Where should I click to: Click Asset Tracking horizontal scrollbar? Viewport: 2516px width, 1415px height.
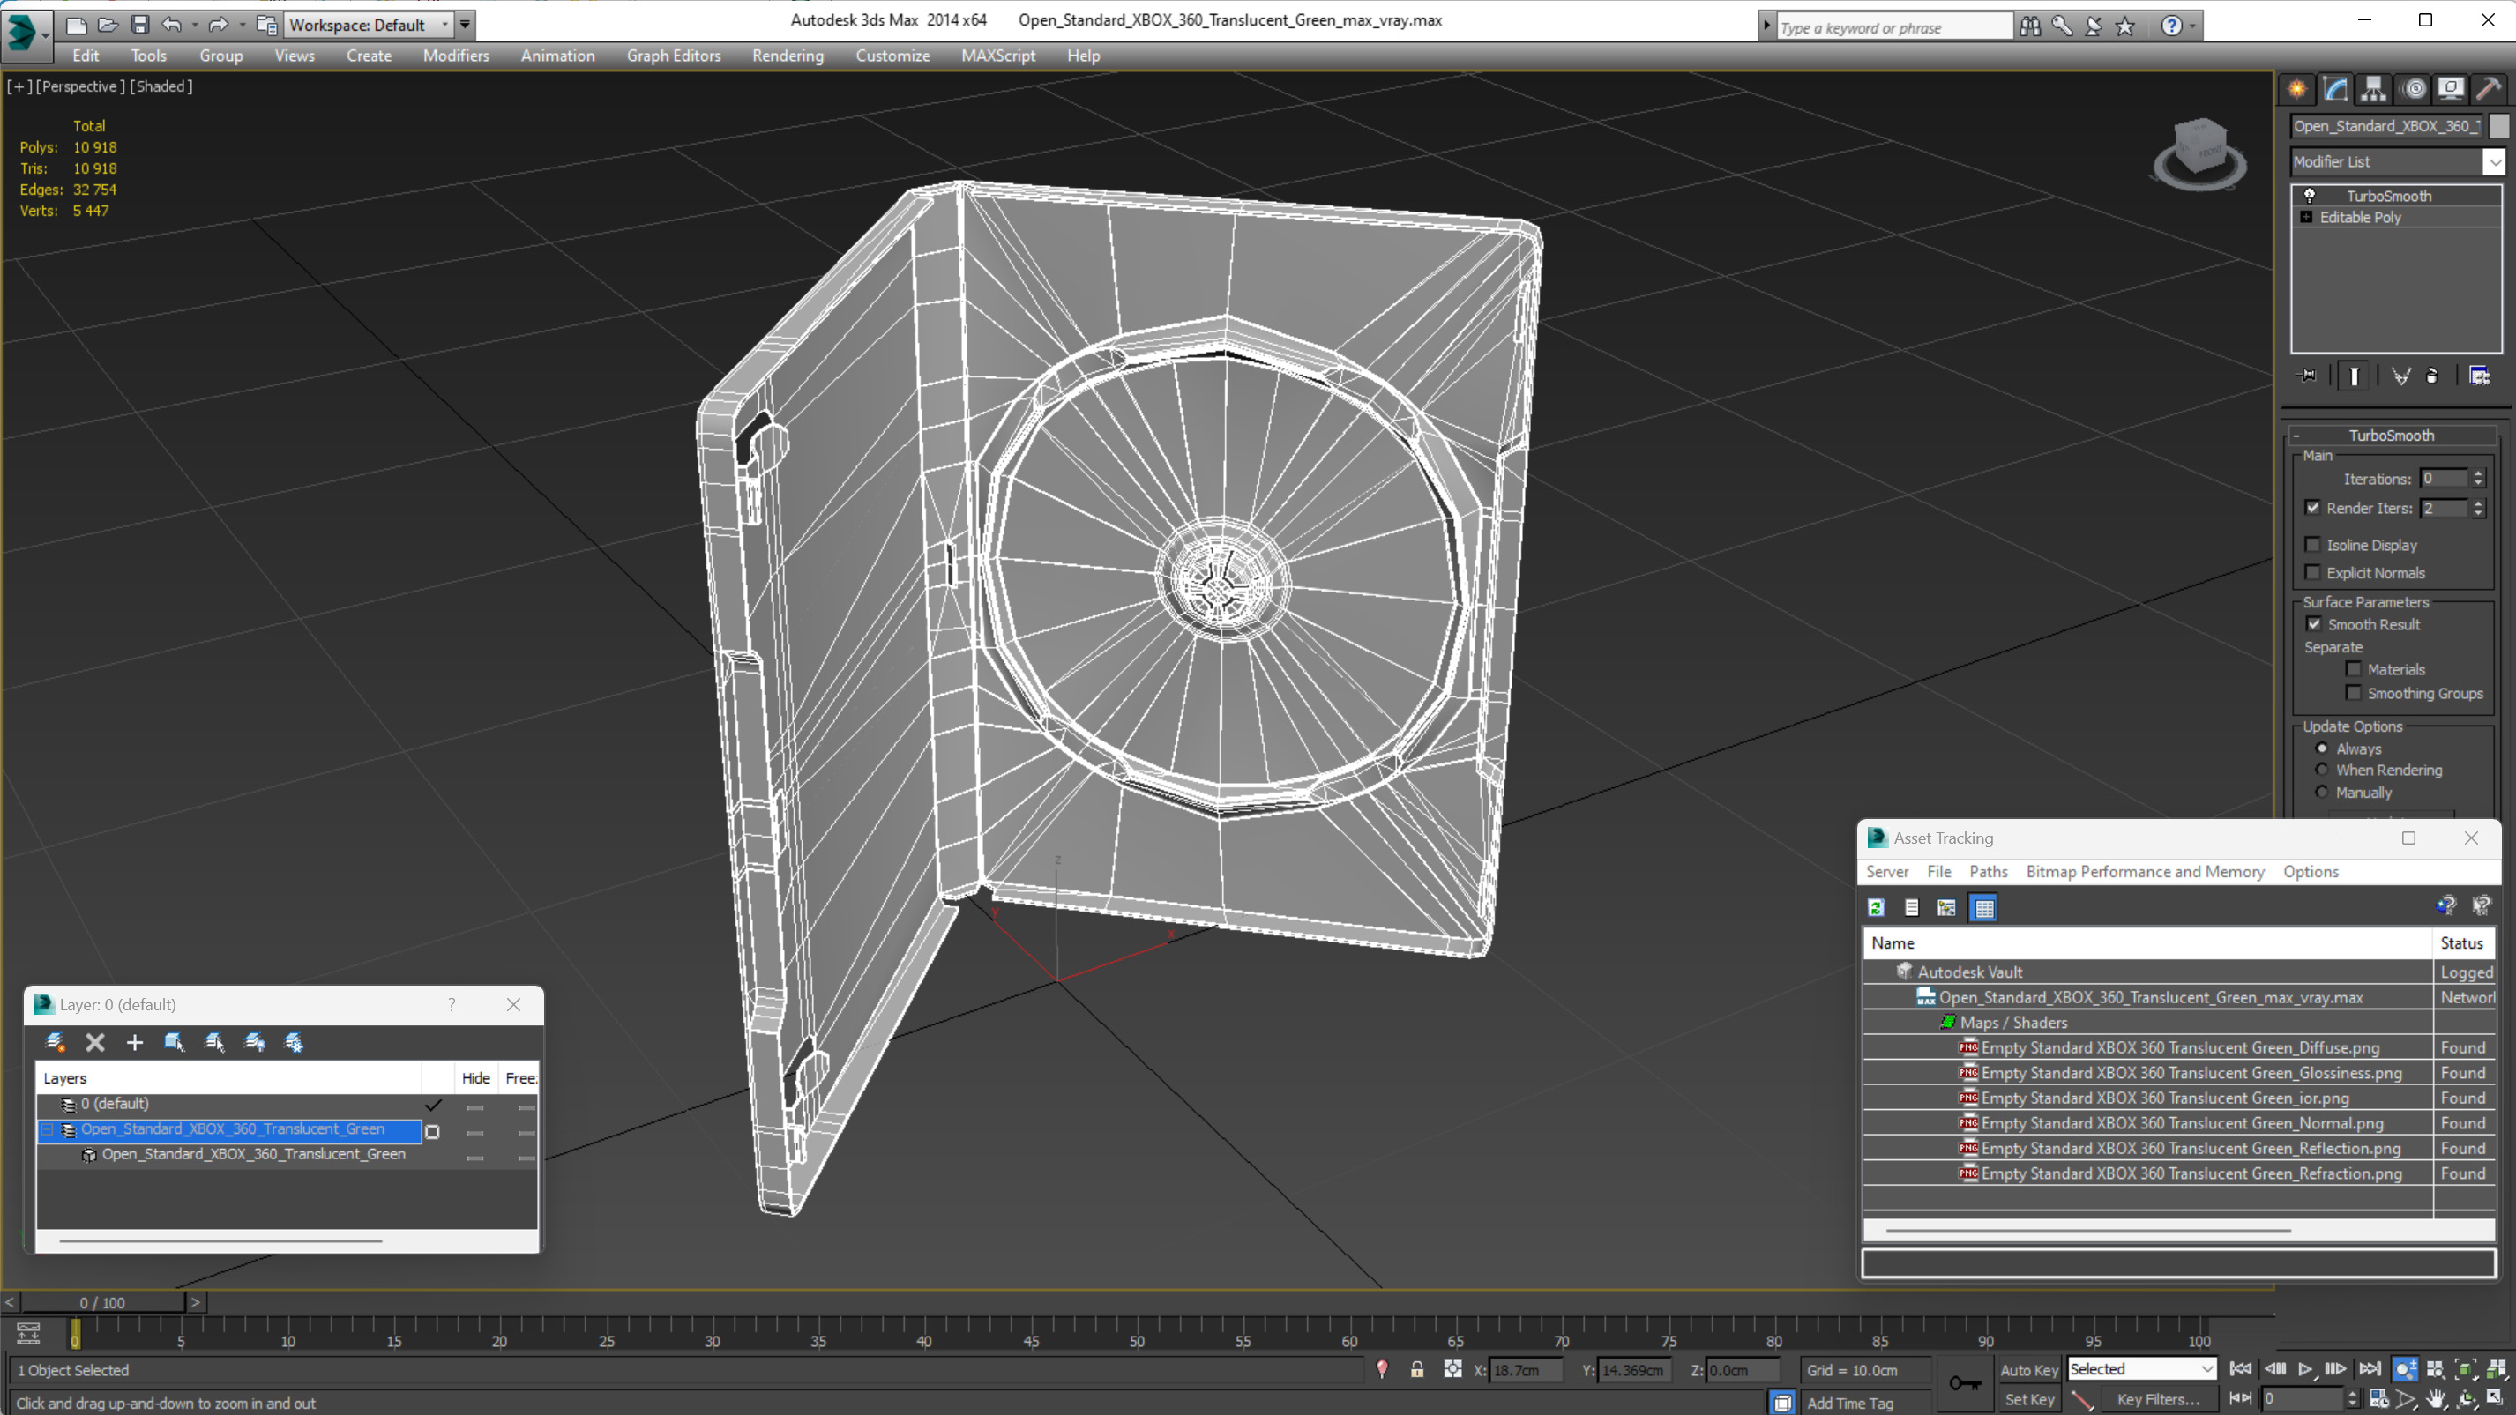[2087, 1231]
